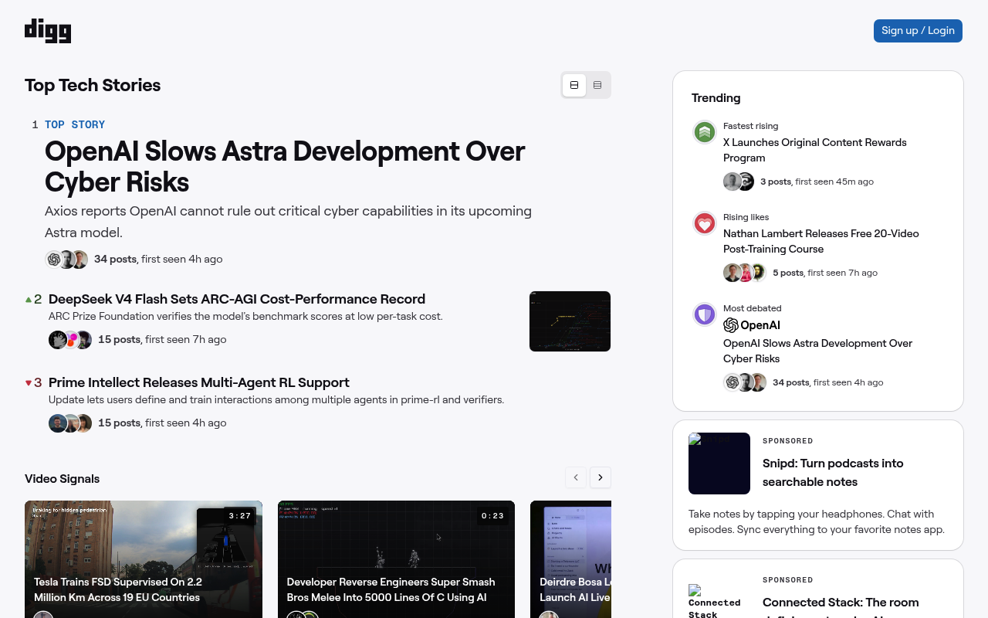Click the 'SPONSORED' label above Connected Stack
988x618 pixels.
[x=788, y=580]
